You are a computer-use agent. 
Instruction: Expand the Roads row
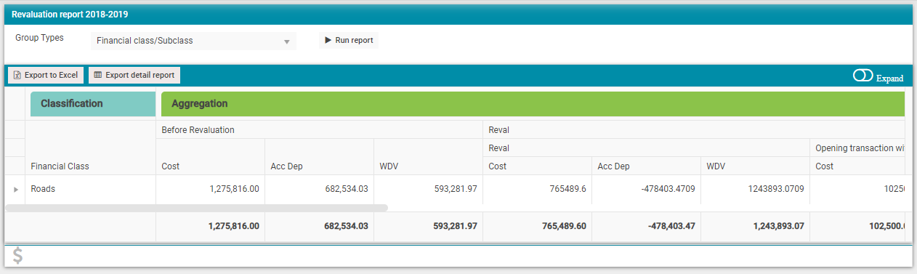click(x=16, y=189)
